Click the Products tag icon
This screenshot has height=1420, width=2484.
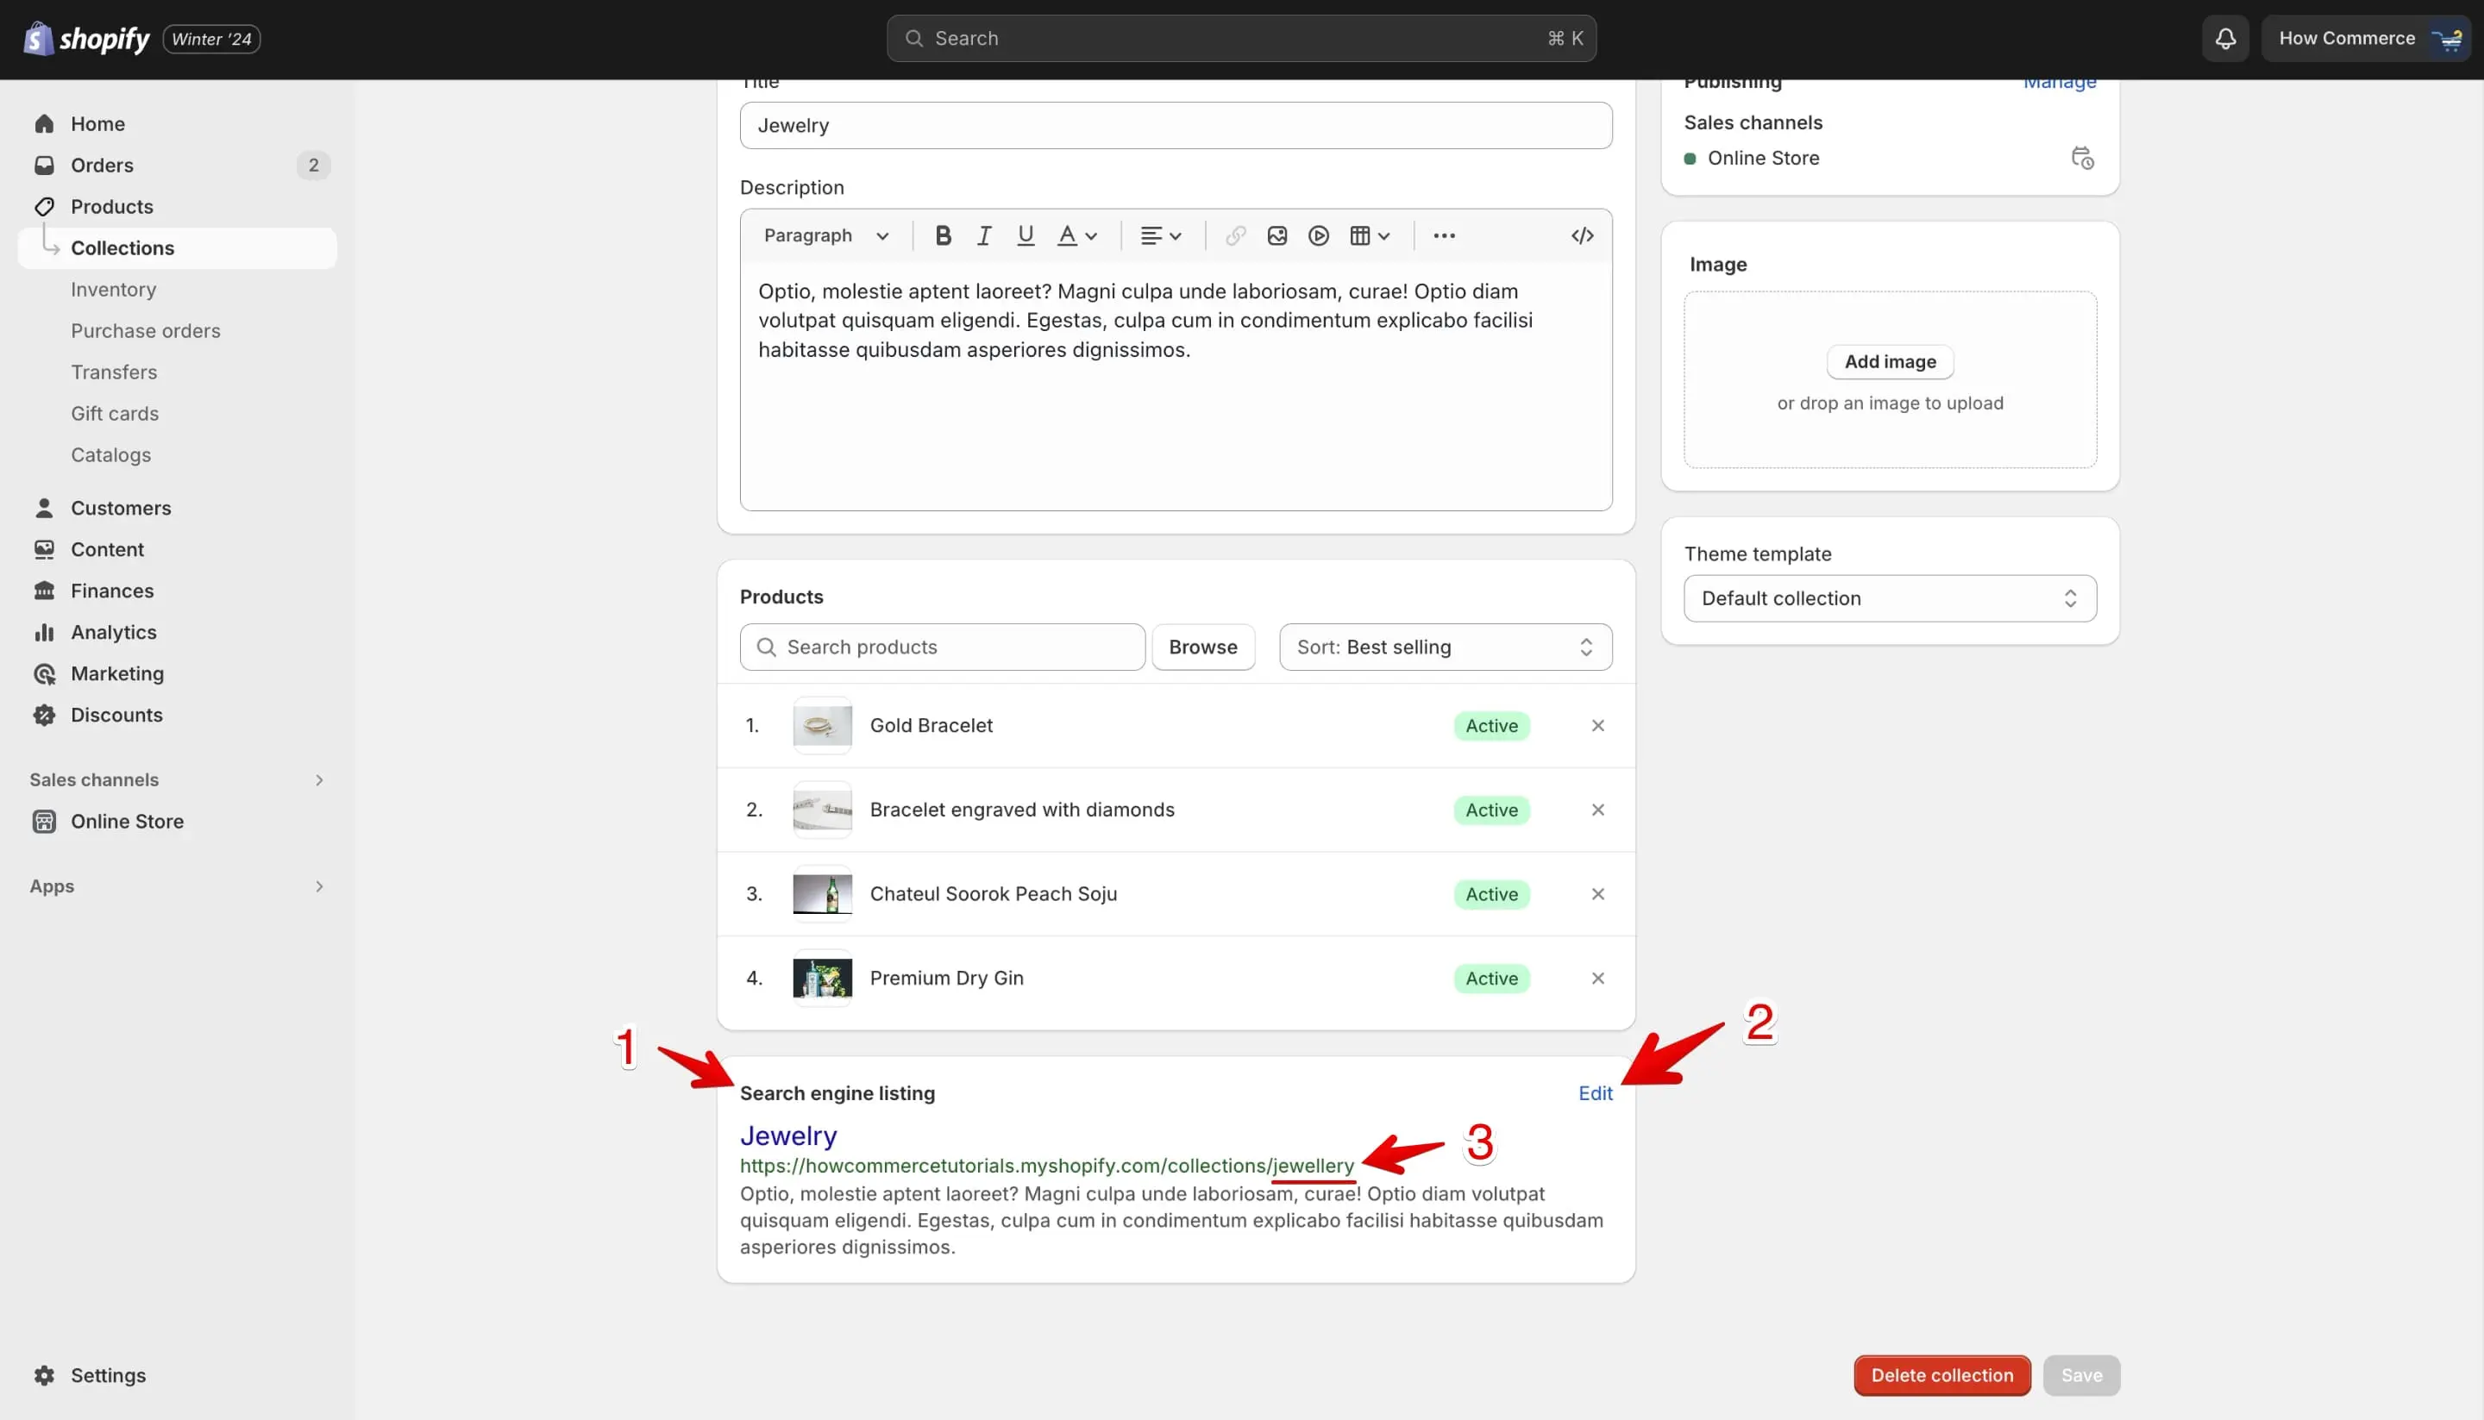pos(44,207)
